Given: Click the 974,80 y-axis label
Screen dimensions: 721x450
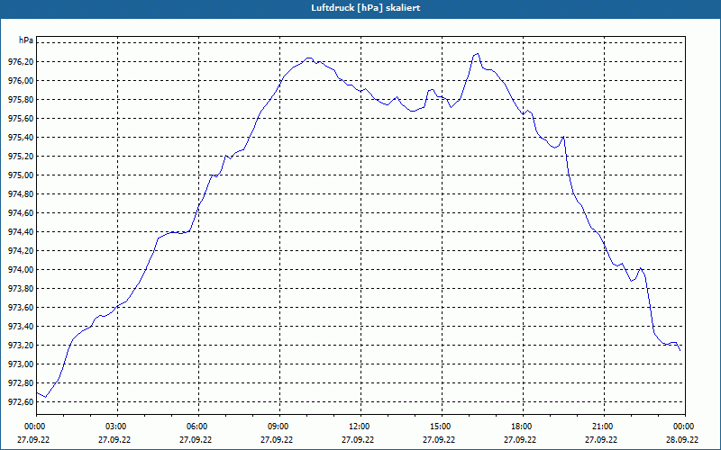Looking at the screenshot, I should coord(21,194).
